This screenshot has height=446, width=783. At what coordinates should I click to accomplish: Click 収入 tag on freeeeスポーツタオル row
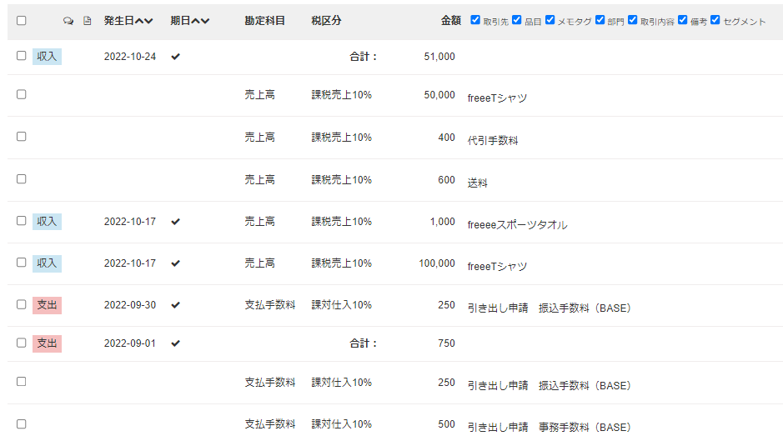(47, 221)
